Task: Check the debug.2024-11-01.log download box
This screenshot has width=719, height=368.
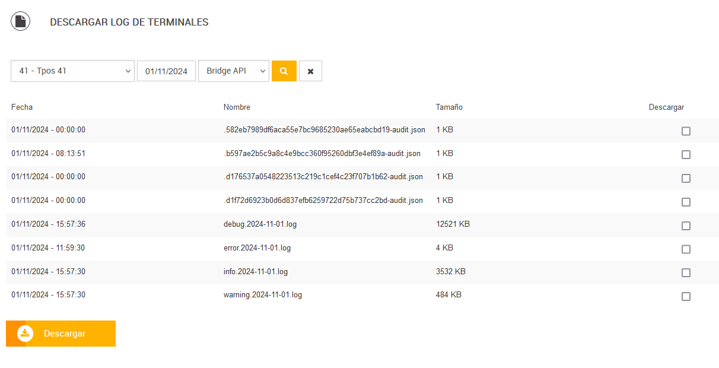Action: (686, 226)
